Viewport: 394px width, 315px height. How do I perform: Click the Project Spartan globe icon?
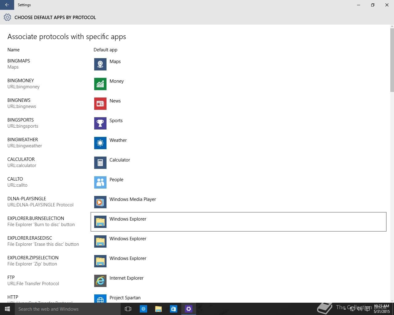[100, 299]
